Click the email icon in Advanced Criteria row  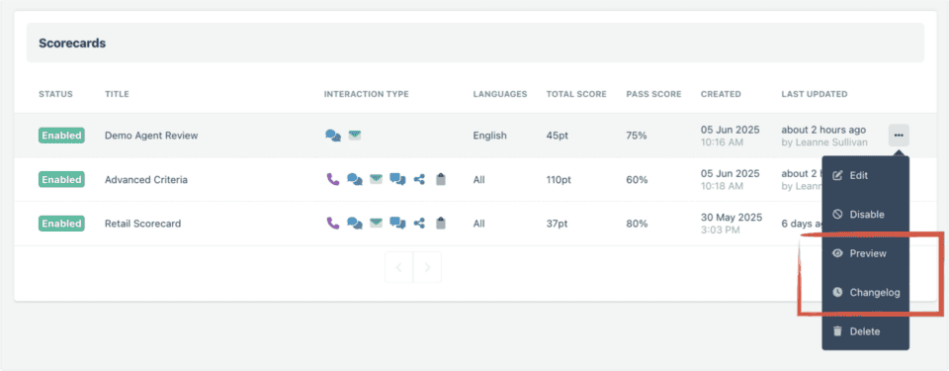(376, 179)
